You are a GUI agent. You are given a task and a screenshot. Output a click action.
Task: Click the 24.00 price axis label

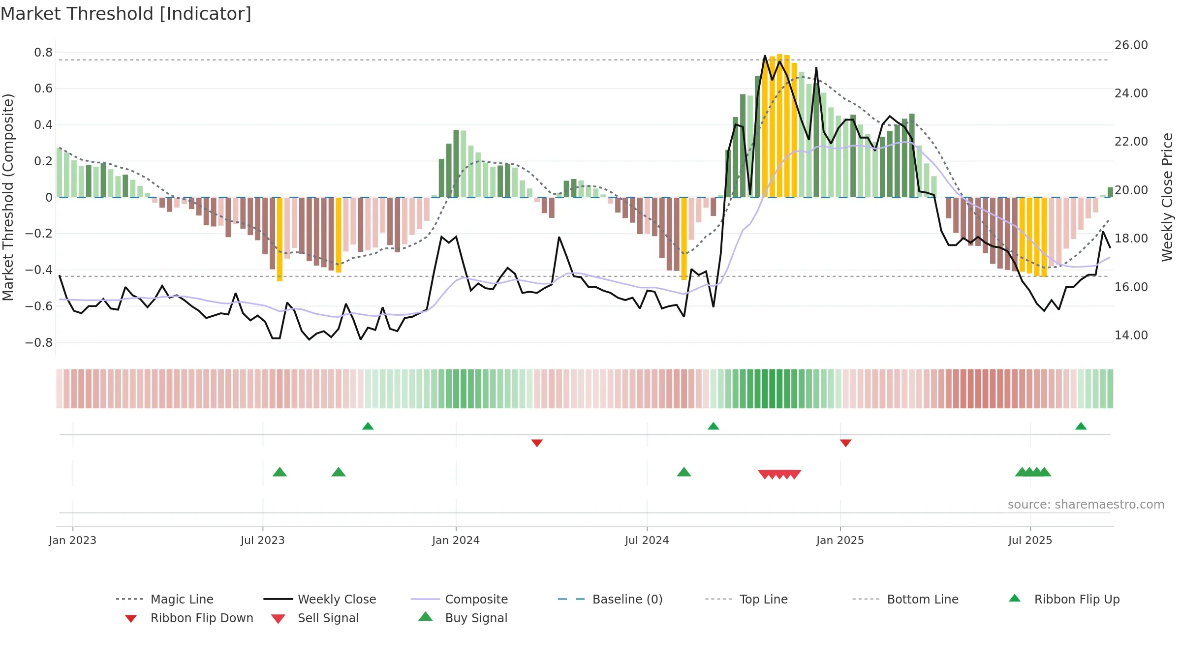pyautogui.click(x=1131, y=93)
